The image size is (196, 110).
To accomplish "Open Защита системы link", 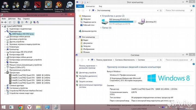I will (x=86, y=81).
